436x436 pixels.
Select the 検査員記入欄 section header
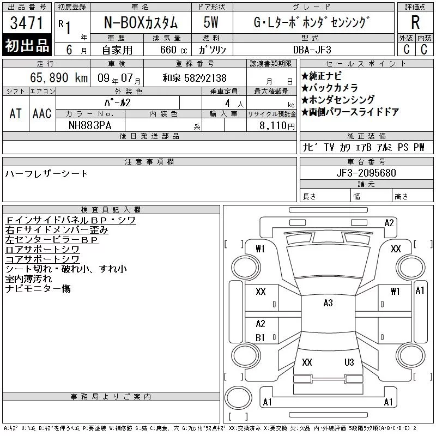111,210
